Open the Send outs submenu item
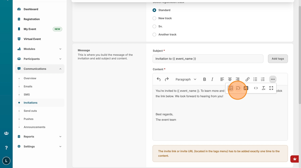This screenshot has height=168, width=301. (30, 111)
